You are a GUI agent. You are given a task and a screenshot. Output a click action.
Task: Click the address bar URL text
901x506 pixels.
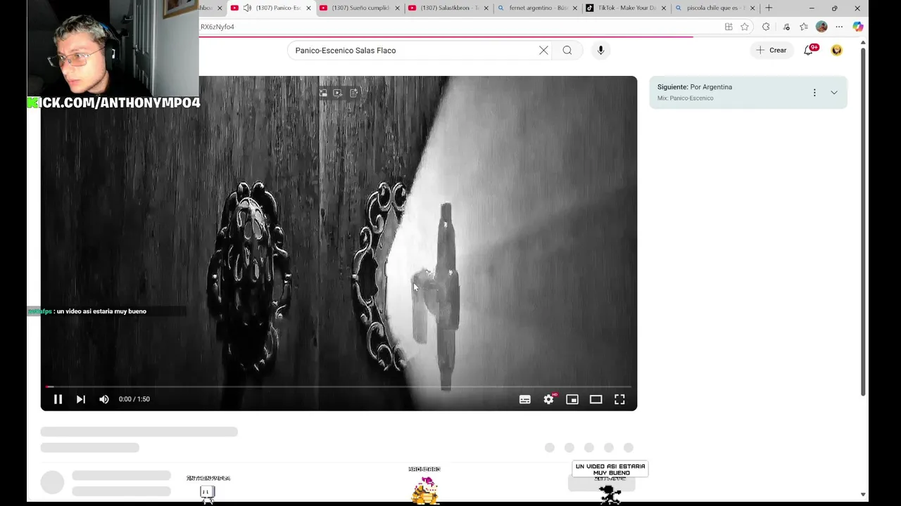[218, 27]
